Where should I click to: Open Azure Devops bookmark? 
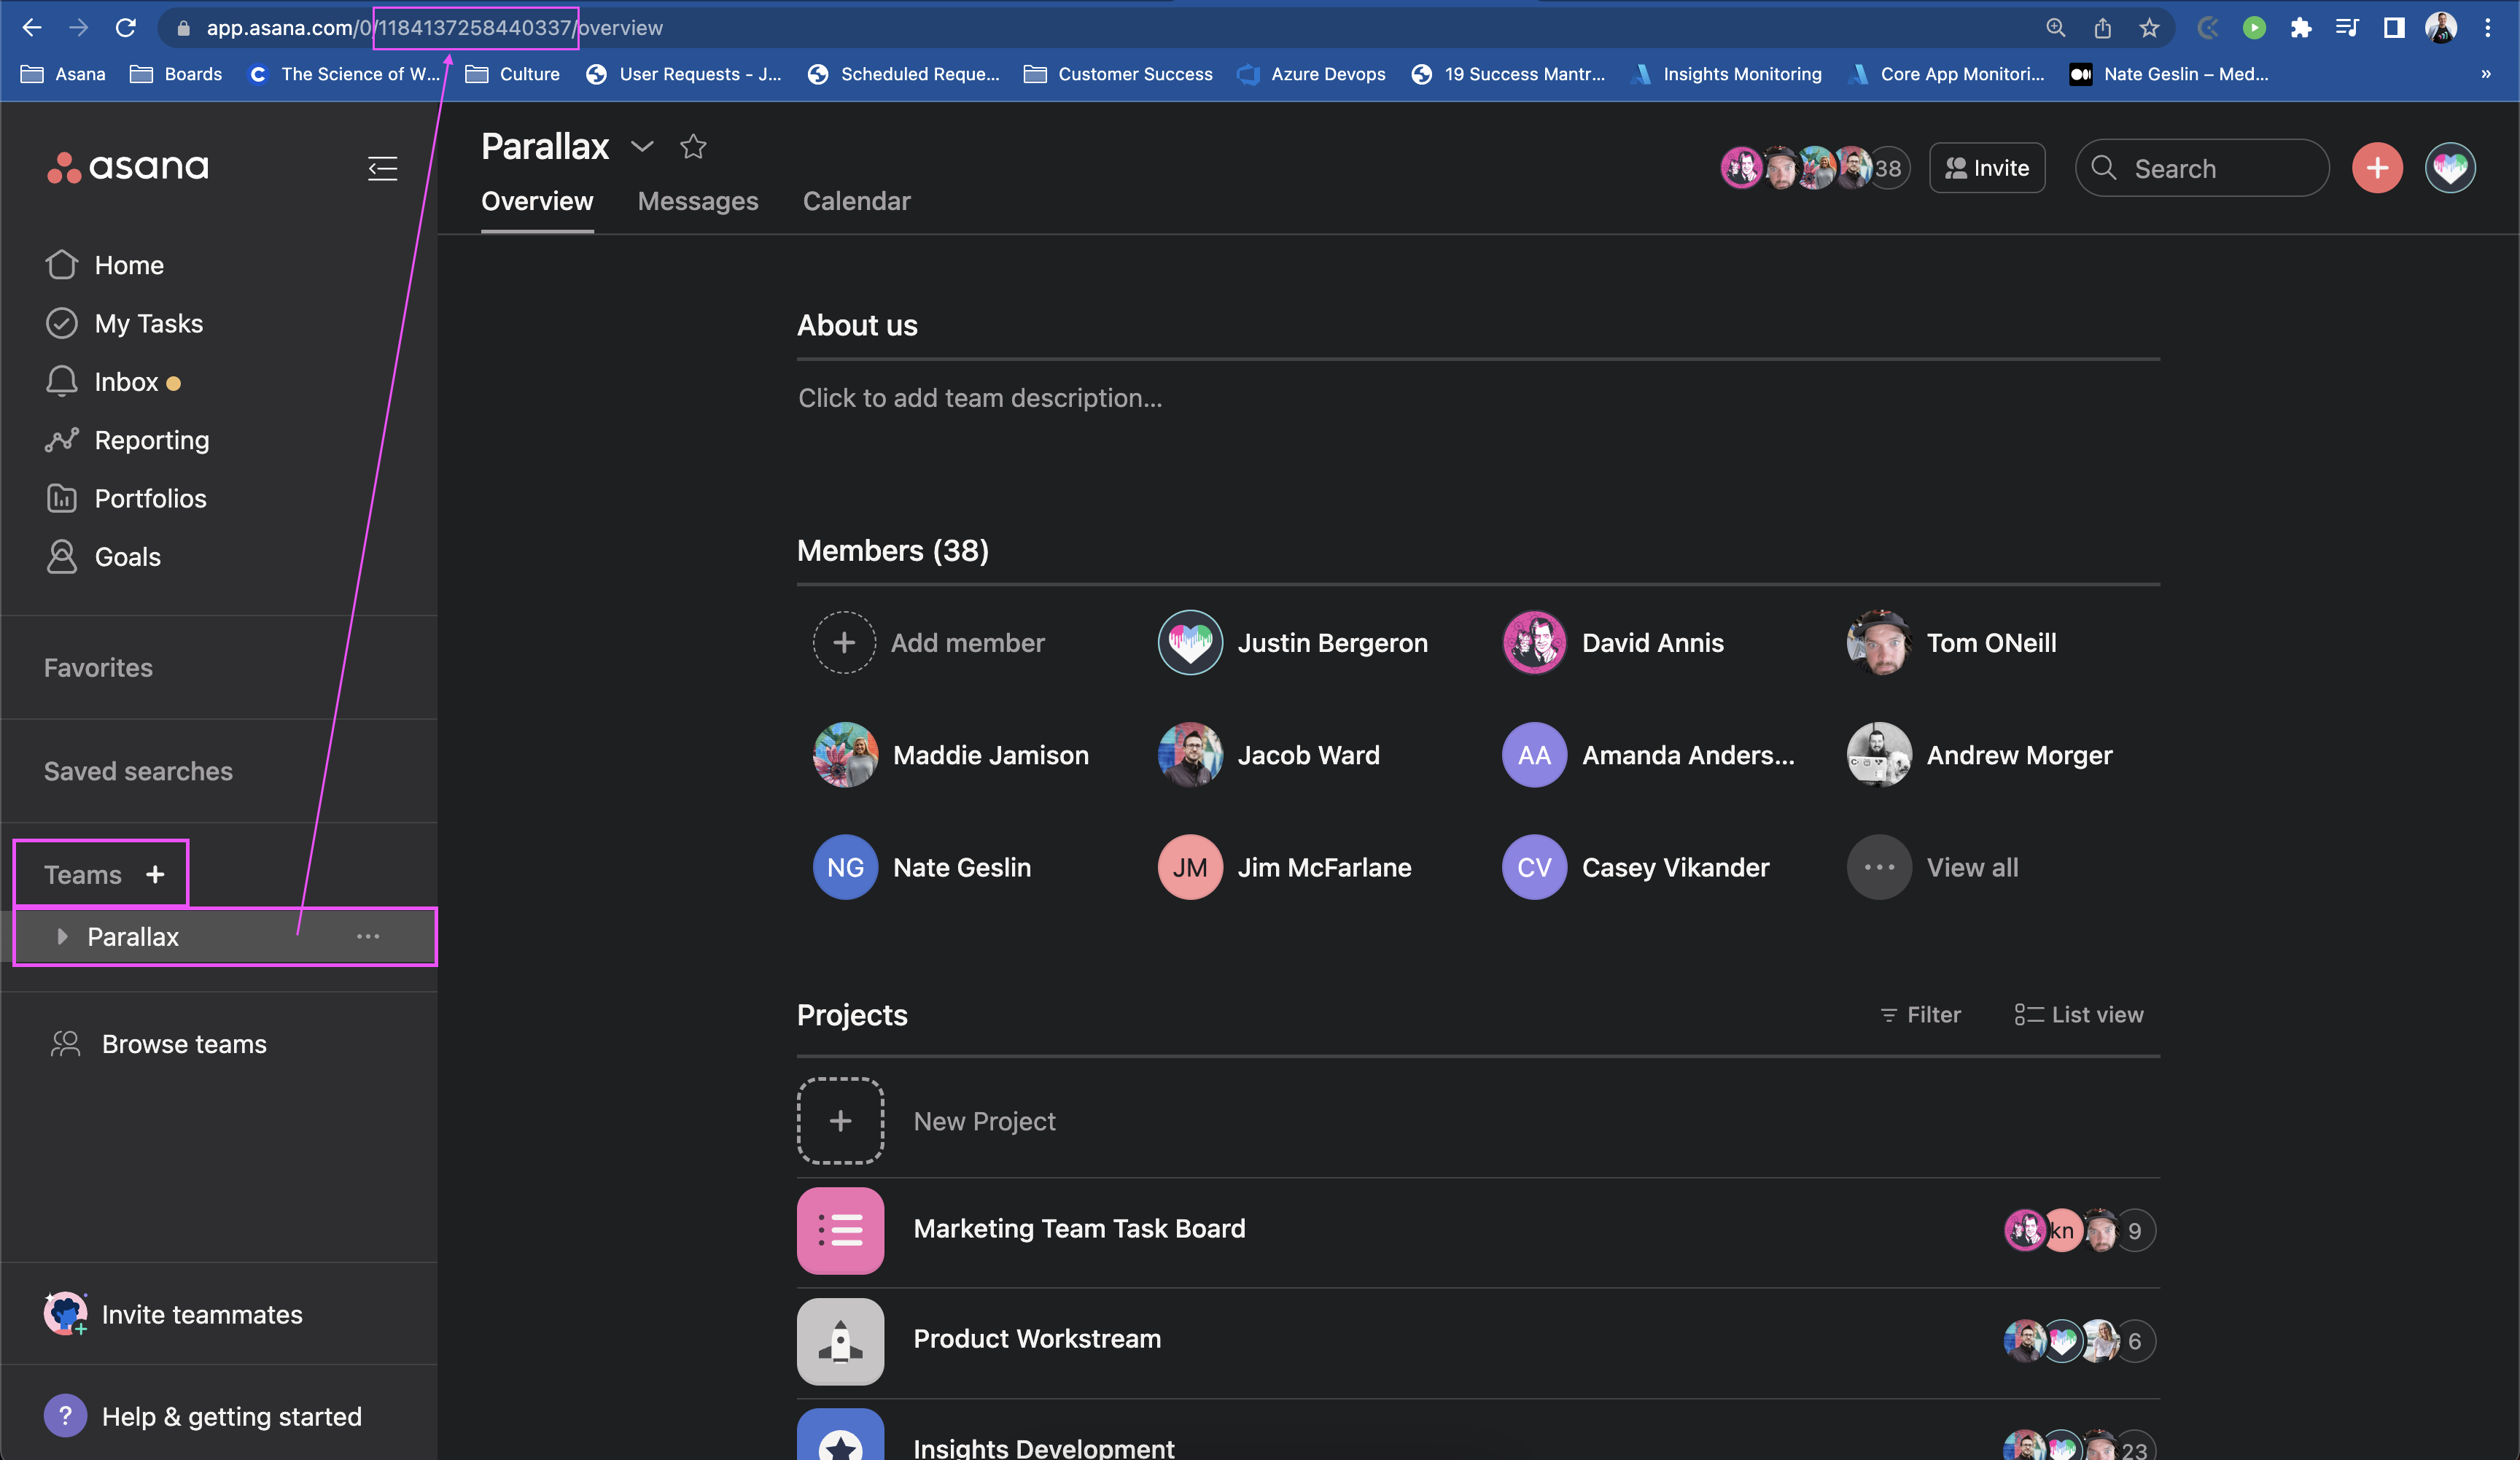(1311, 74)
